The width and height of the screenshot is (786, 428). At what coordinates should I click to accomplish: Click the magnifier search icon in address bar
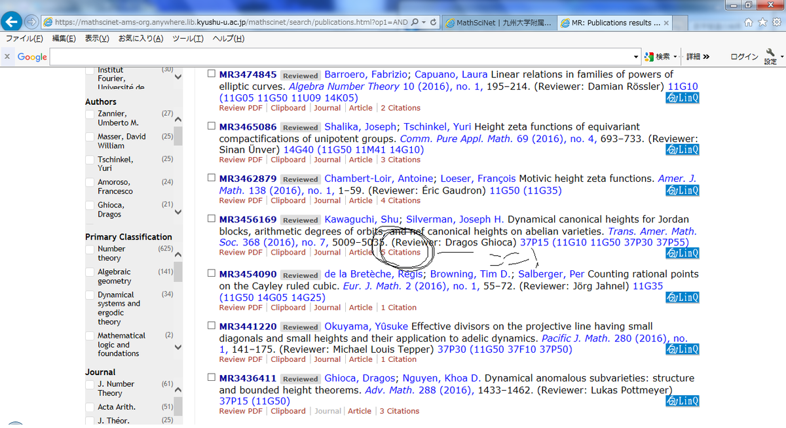coord(415,22)
